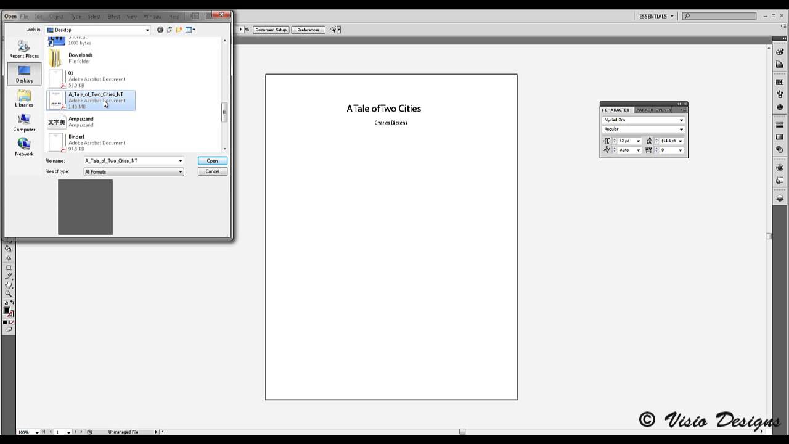Open the ESSENTIALS workspace switcher
This screenshot has height=444, width=789.
[x=656, y=16]
